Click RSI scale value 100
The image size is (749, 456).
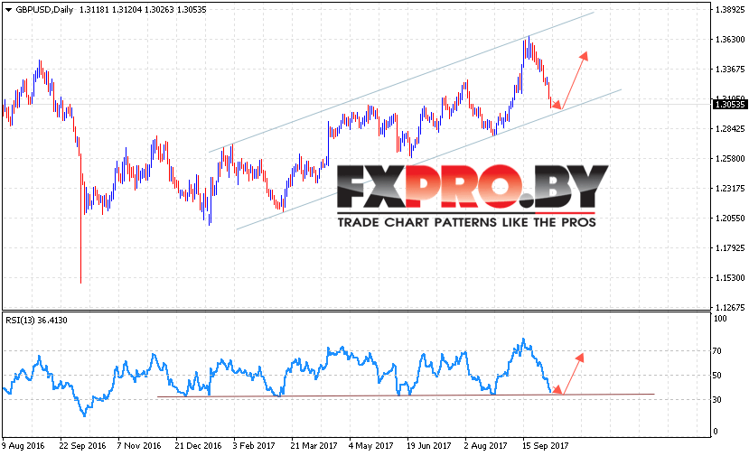click(x=719, y=319)
